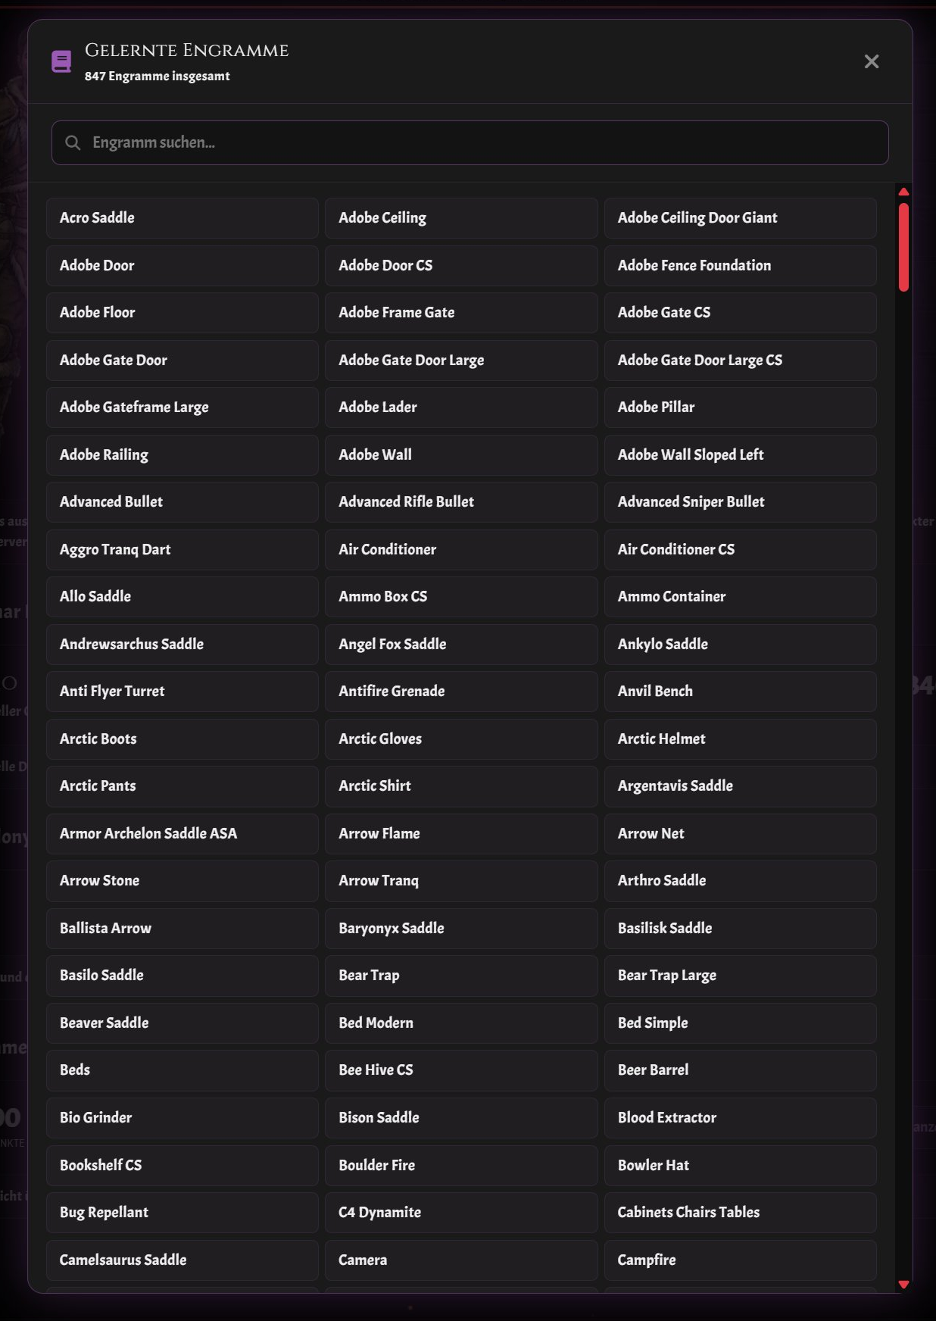This screenshot has height=1321, width=936.
Task: Select the Adobe Lader engram
Action: [x=461, y=408]
